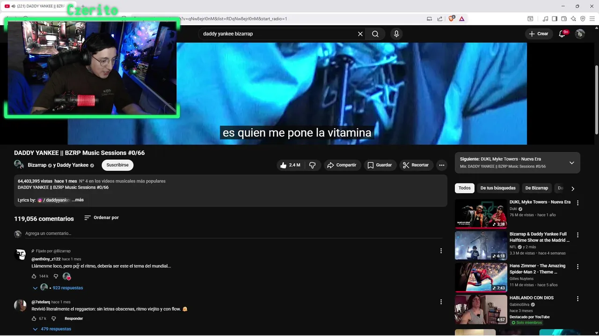Select the De tus búsquedas chip

coord(498,188)
